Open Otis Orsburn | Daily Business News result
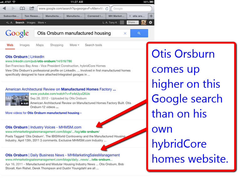This screenshot has height=178, width=242. click(63, 155)
